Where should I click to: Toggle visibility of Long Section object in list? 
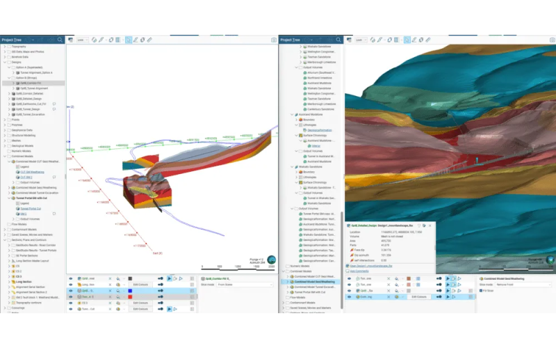point(71,285)
